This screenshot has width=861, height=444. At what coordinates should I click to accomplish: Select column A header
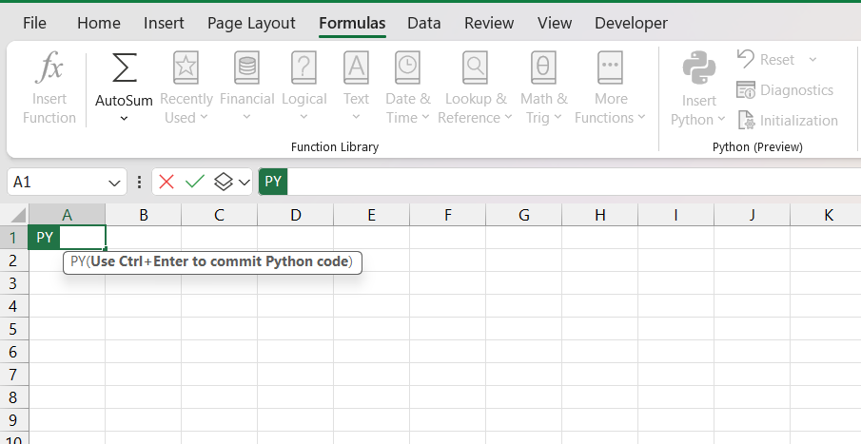(x=67, y=215)
